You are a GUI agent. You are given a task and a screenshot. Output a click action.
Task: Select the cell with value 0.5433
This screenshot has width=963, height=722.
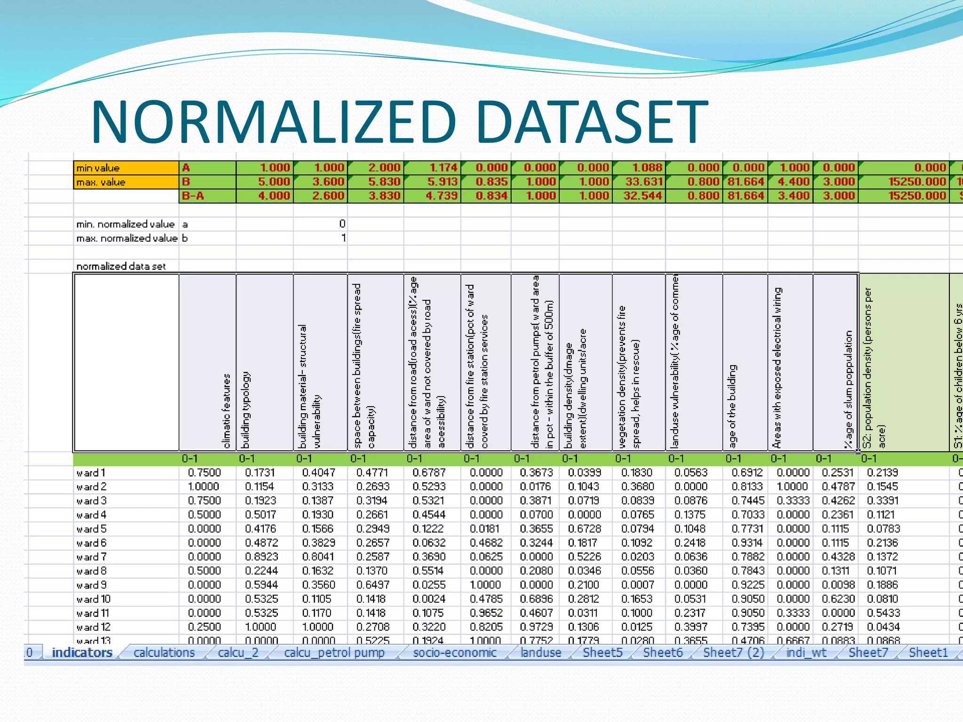[x=904, y=613]
